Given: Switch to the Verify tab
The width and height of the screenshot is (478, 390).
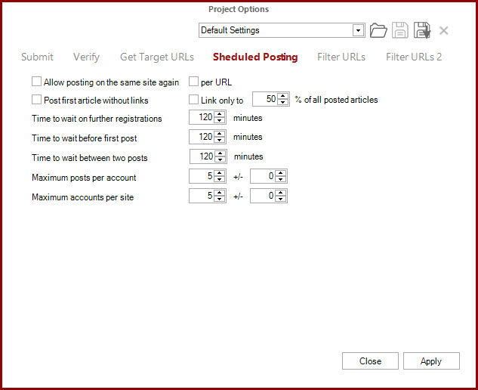Looking at the screenshot, I should 86,57.
